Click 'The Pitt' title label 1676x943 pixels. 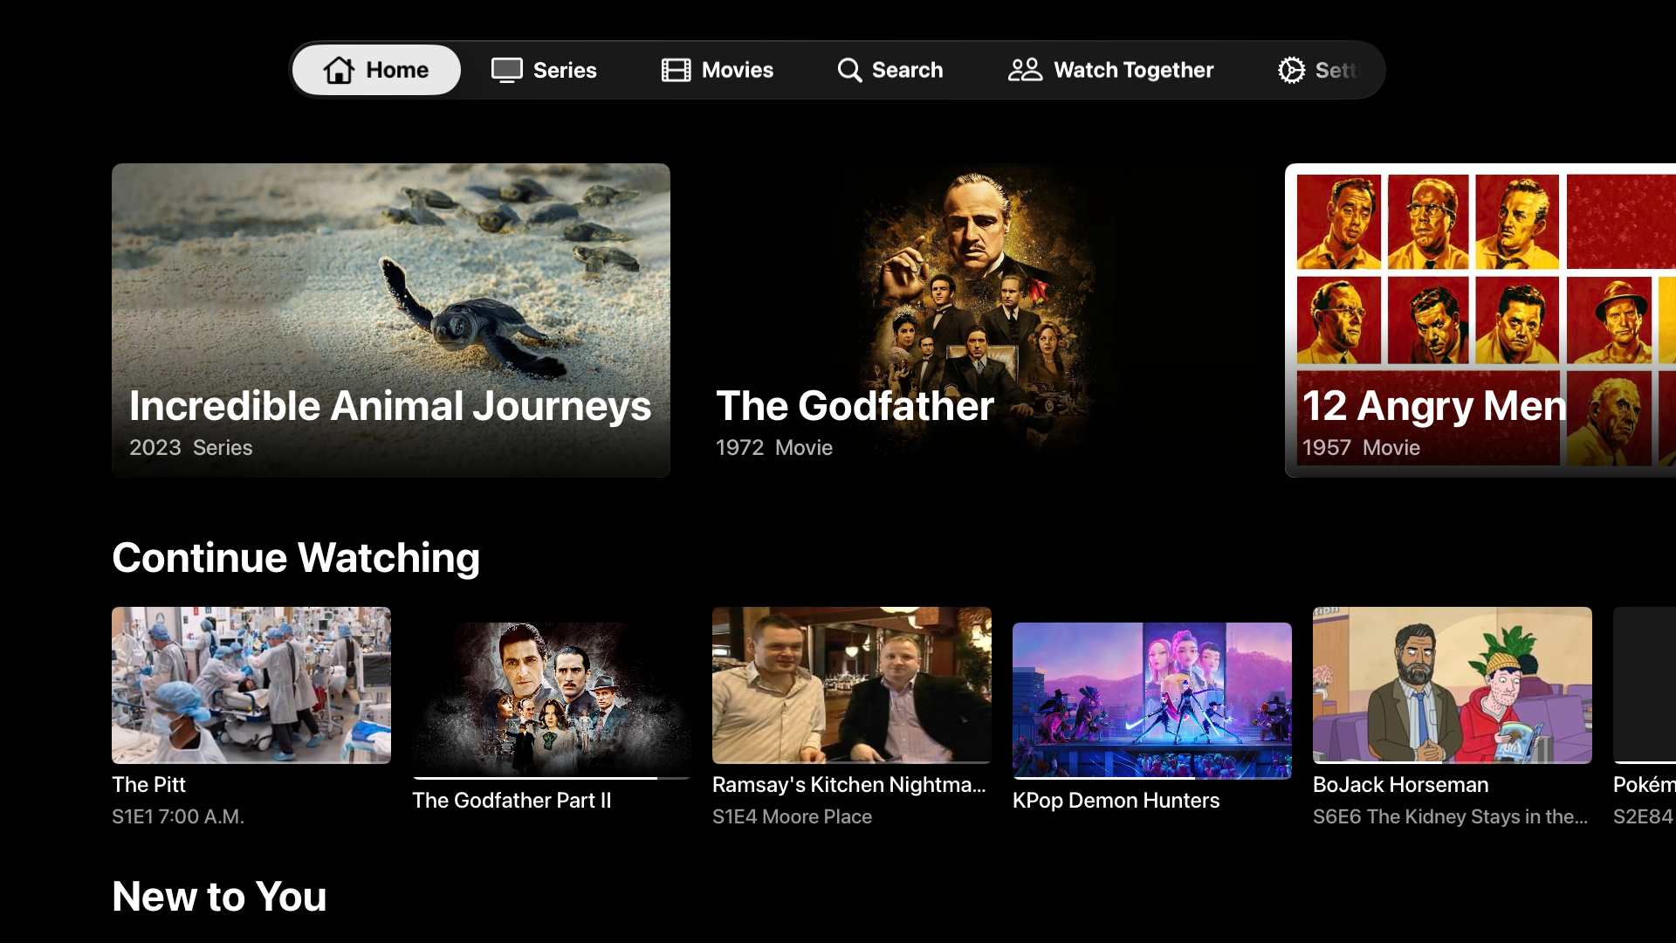[x=148, y=785]
